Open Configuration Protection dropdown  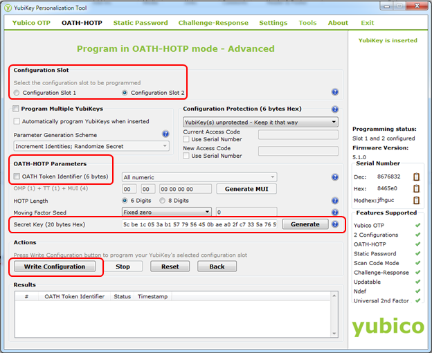point(260,122)
